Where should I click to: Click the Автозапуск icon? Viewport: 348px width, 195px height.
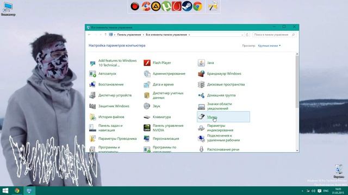(x=92, y=74)
